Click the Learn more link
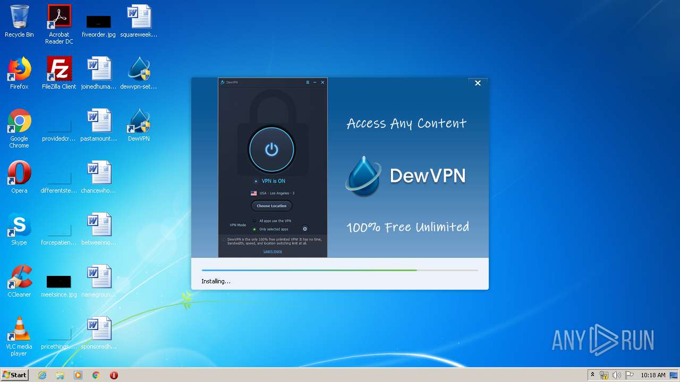Screen dimensions: 680x382 273,251
